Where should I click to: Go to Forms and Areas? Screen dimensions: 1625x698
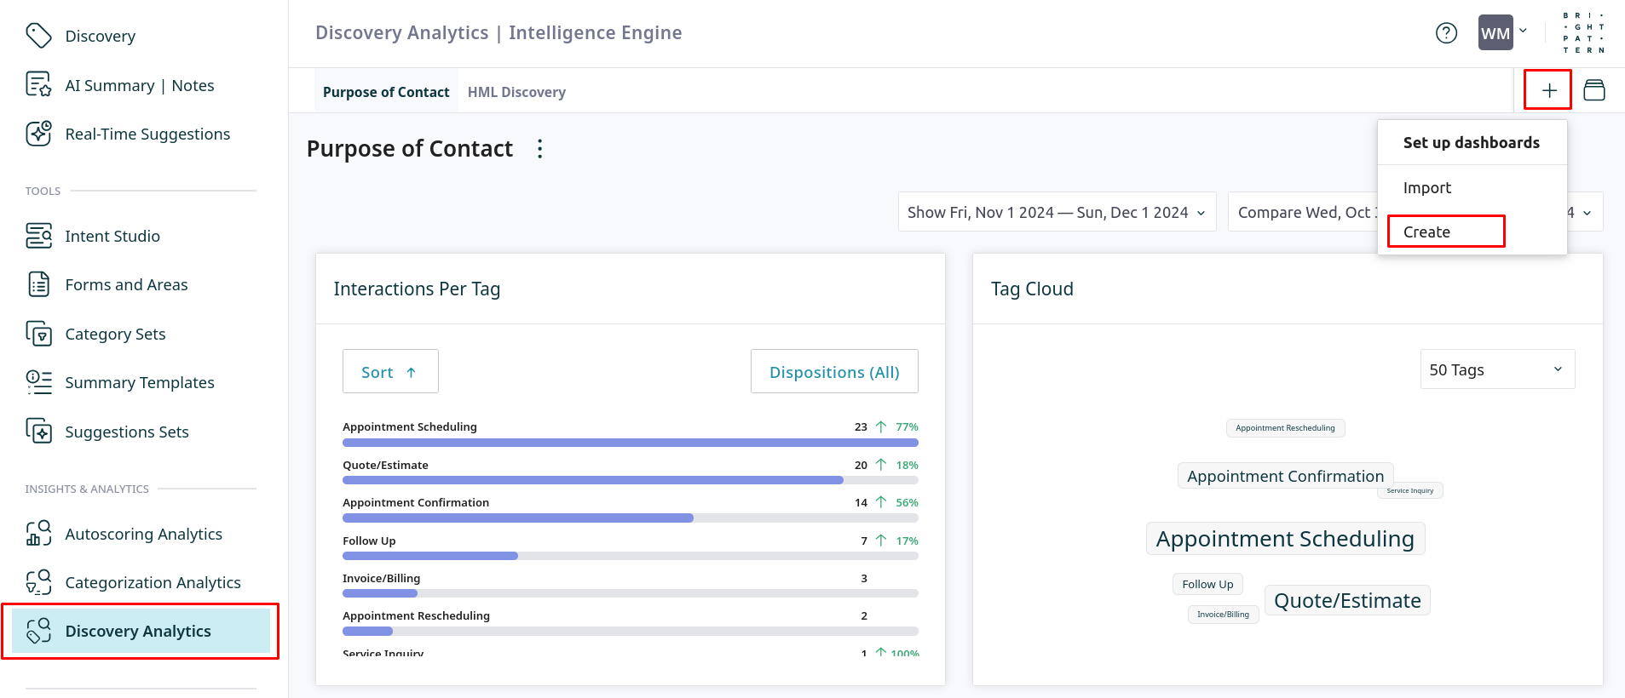click(126, 285)
